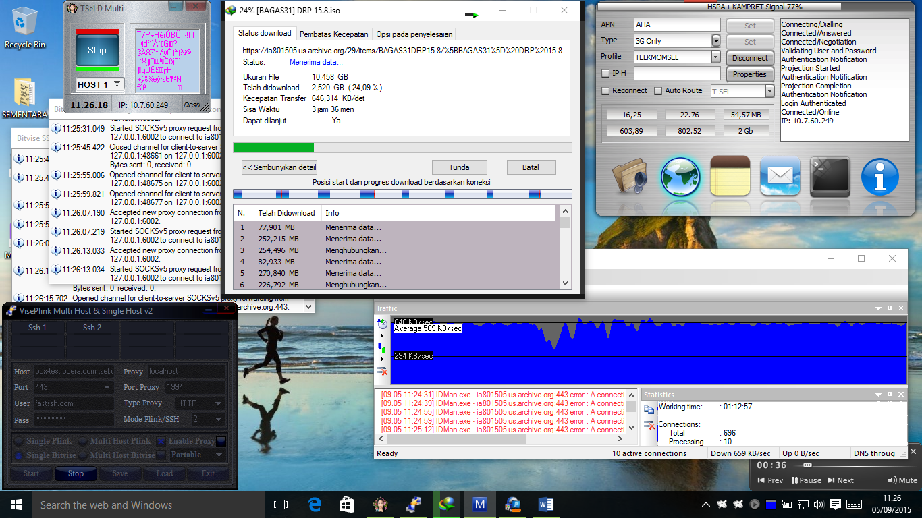The image size is (922, 518).
Task: Enable the Reconnect checkbox
Action: tap(605, 90)
